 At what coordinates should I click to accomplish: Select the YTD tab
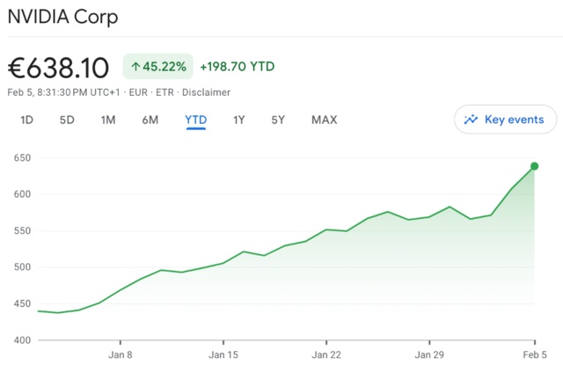point(195,120)
